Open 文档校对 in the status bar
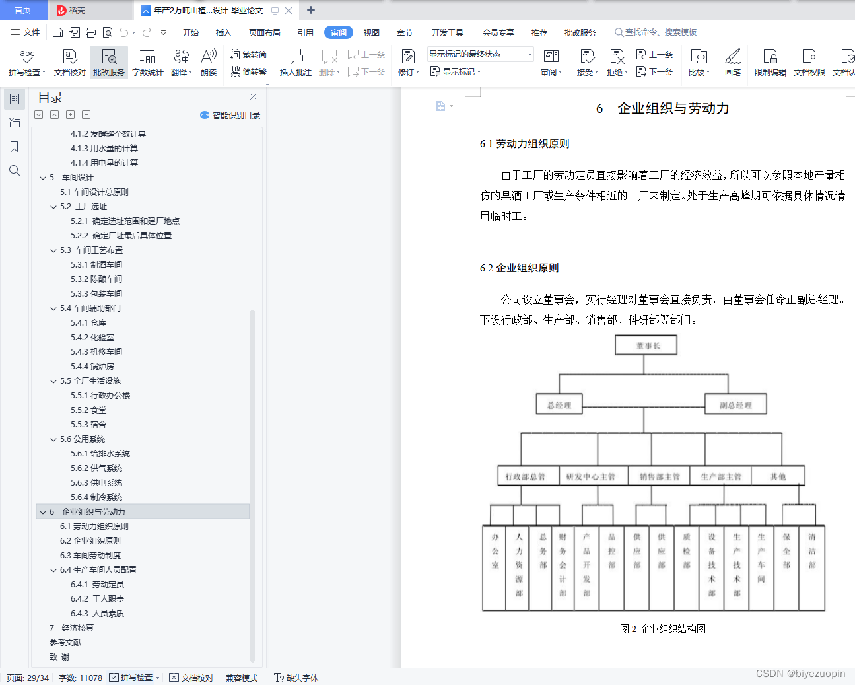 pos(191,678)
